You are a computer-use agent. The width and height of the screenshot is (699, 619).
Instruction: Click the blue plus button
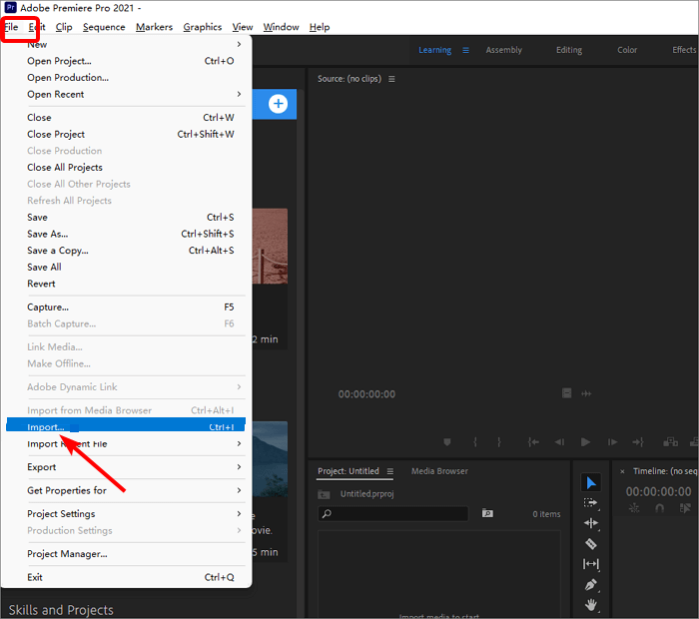pos(278,104)
